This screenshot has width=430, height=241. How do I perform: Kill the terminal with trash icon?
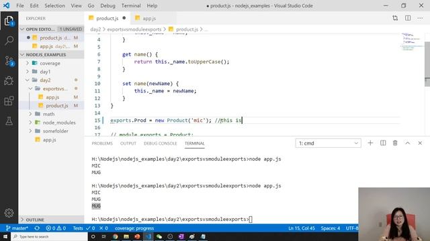(395, 143)
